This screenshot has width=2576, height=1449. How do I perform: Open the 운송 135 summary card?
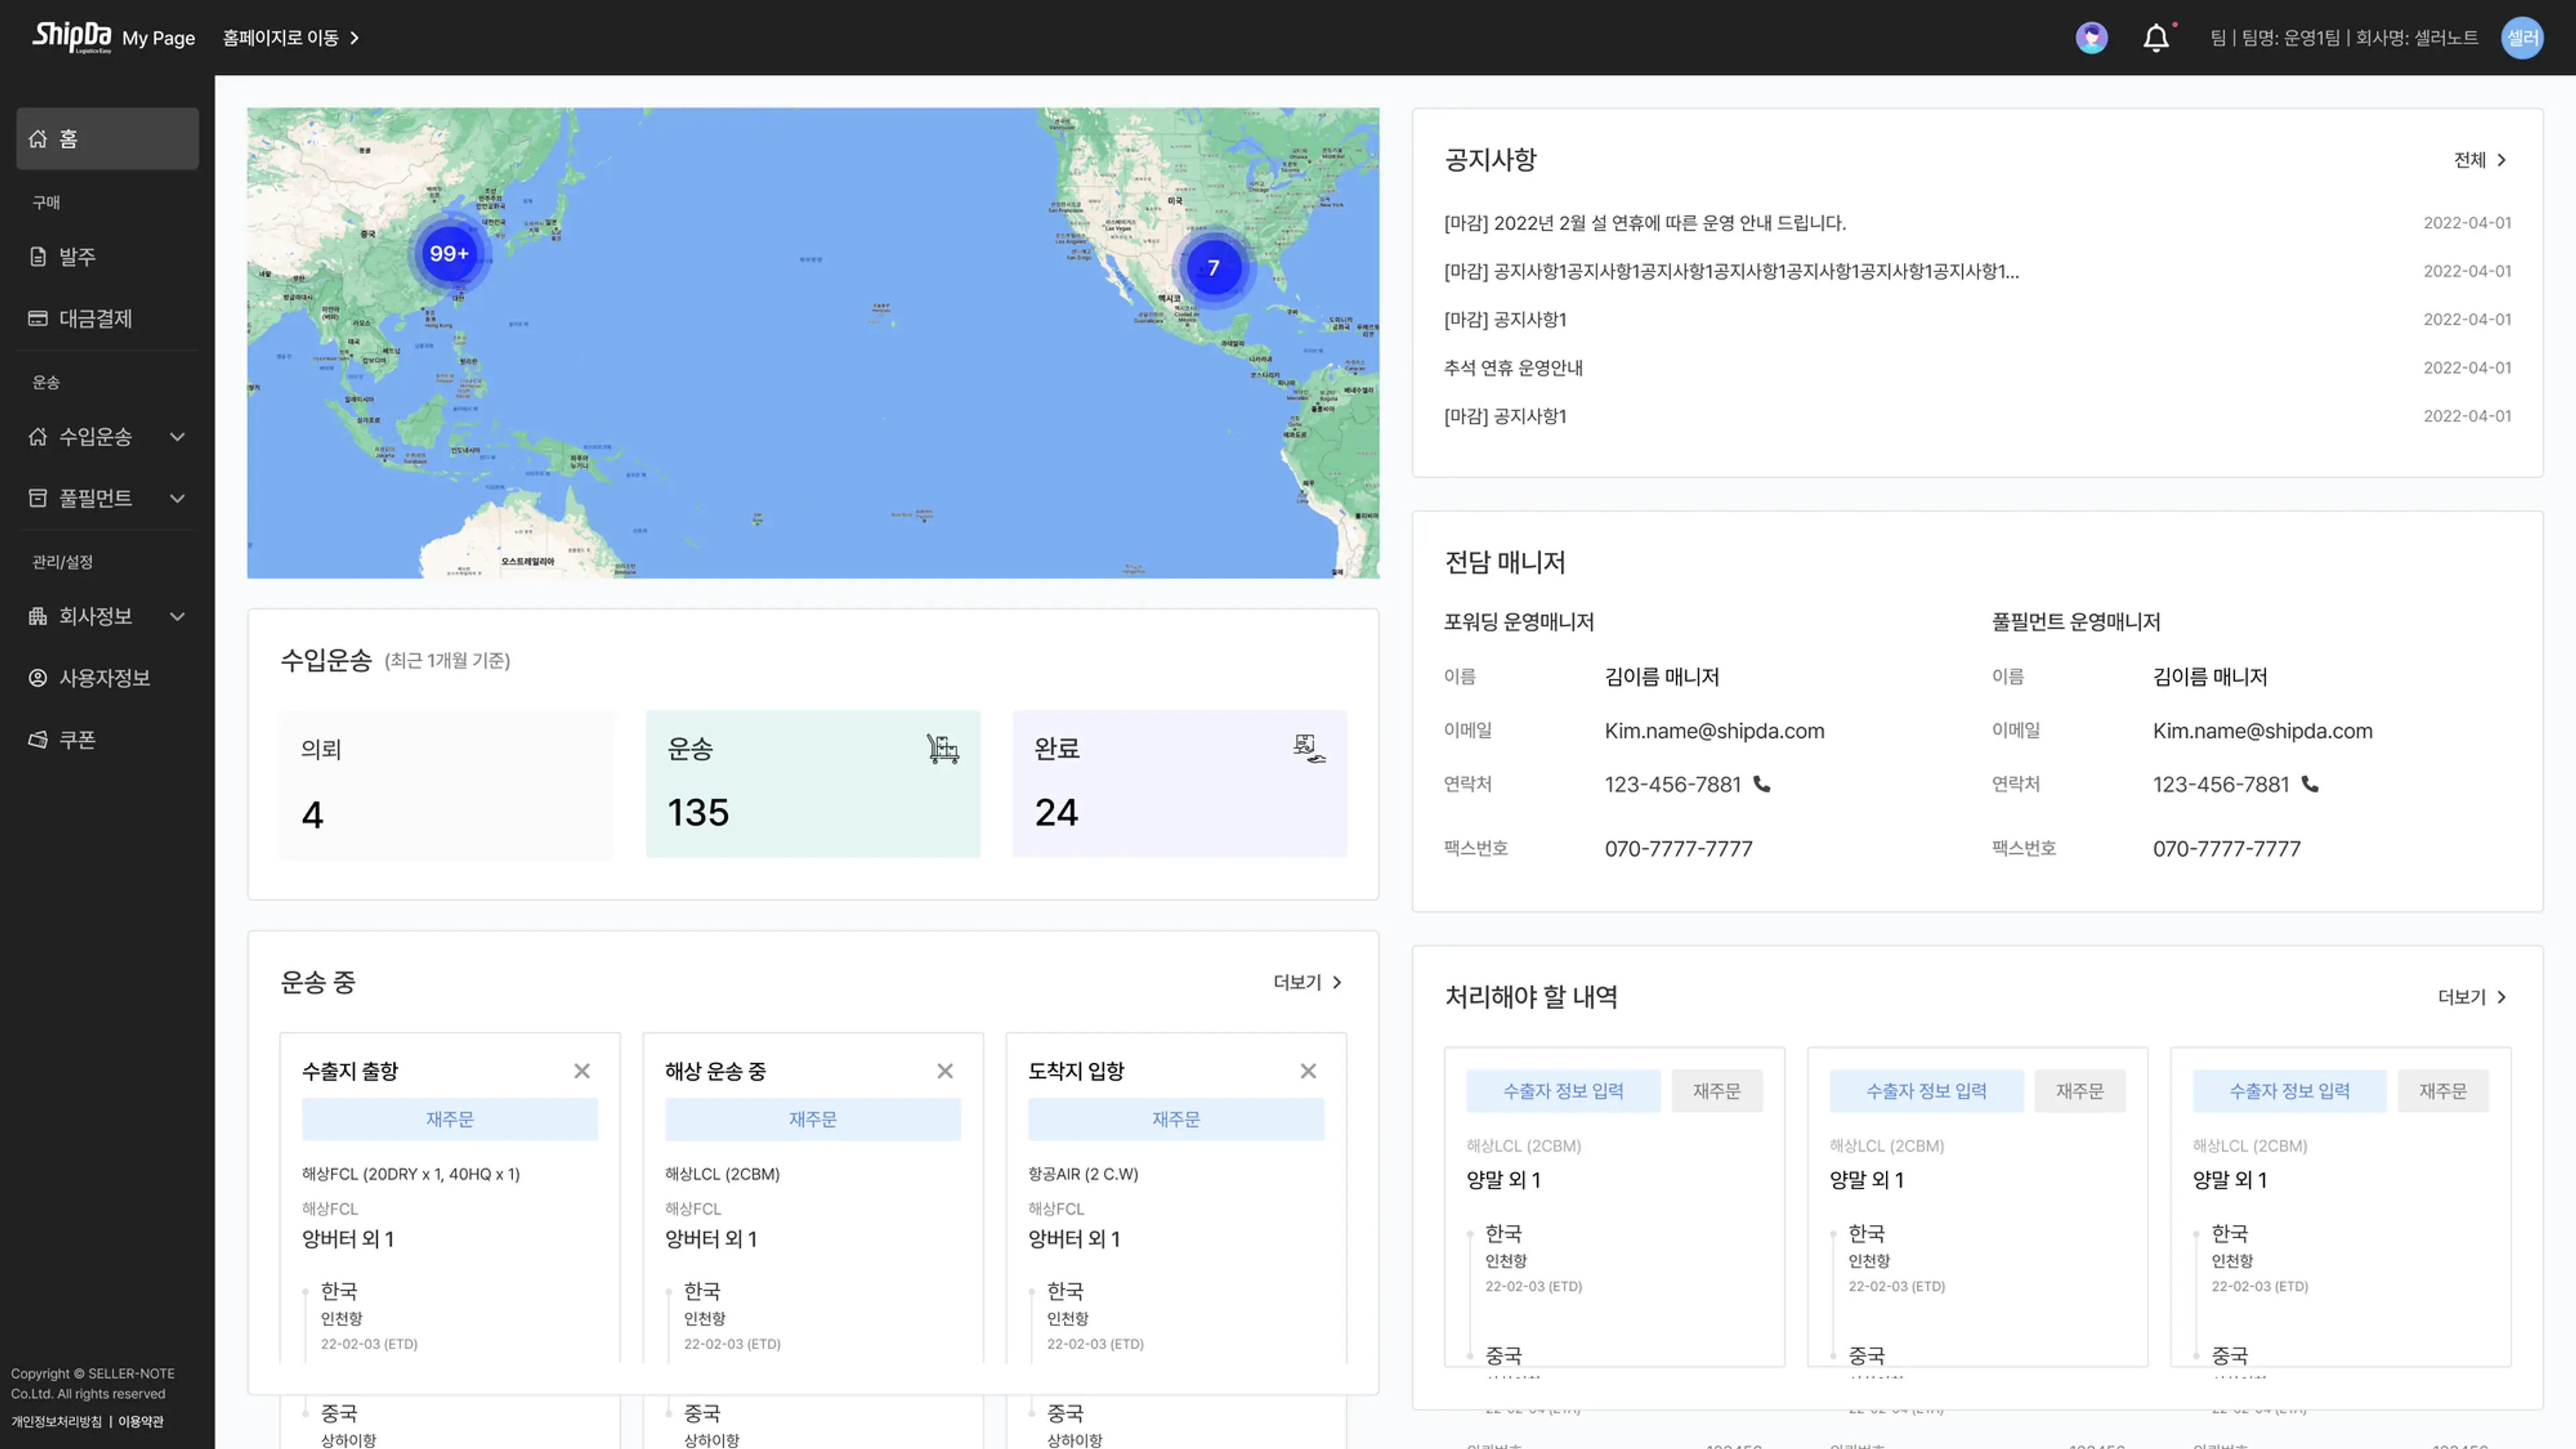(x=813, y=784)
